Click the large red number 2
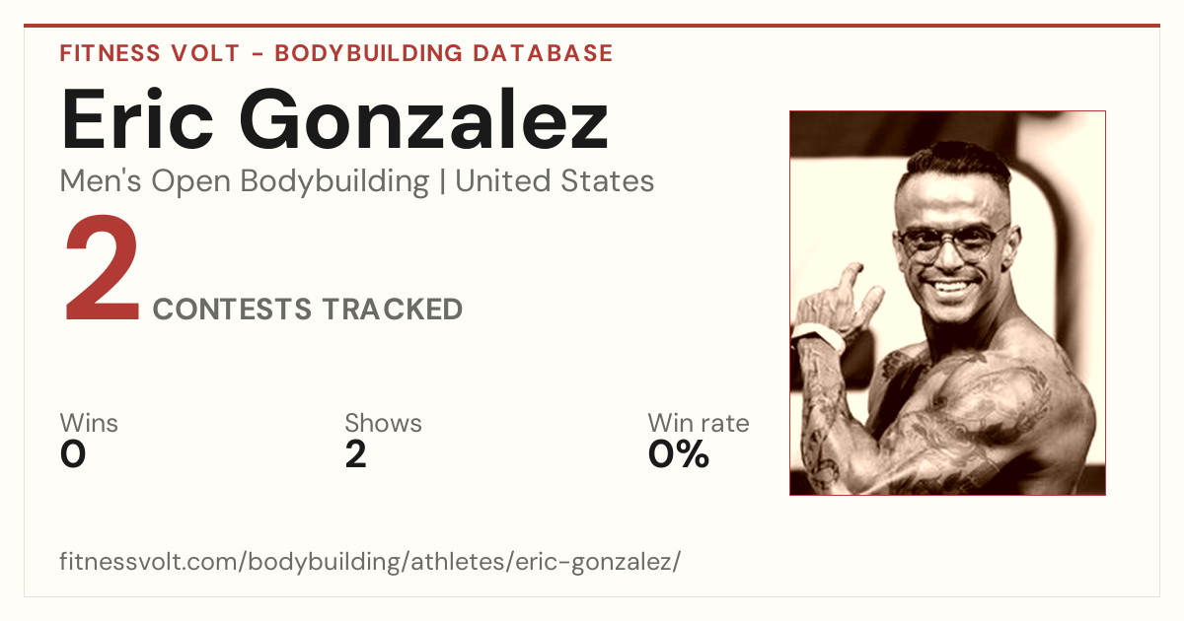Screen dimensions: 1184x621 click(102, 272)
